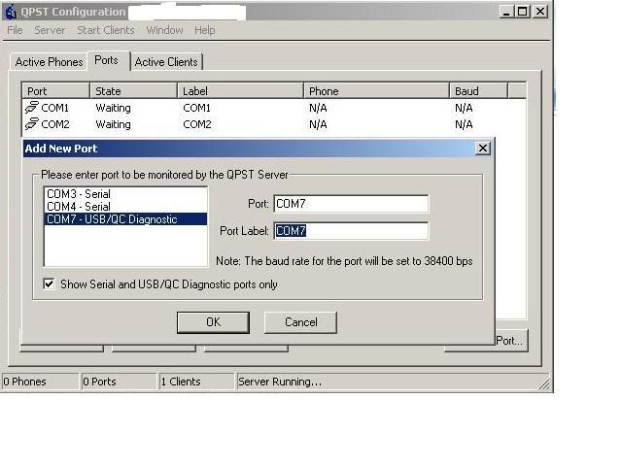Screen dimensions: 622x466
Task: Click the COM2 label cell
Action: click(x=196, y=124)
